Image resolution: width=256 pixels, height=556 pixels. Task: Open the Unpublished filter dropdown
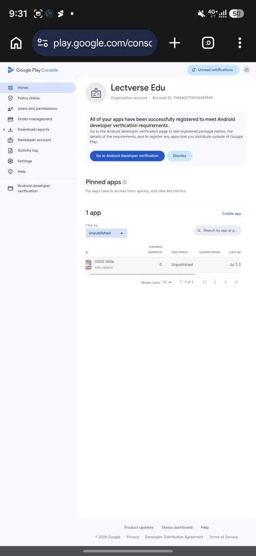(x=106, y=233)
